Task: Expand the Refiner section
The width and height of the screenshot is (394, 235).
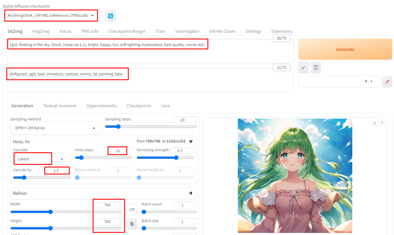Action: pos(190,193)
